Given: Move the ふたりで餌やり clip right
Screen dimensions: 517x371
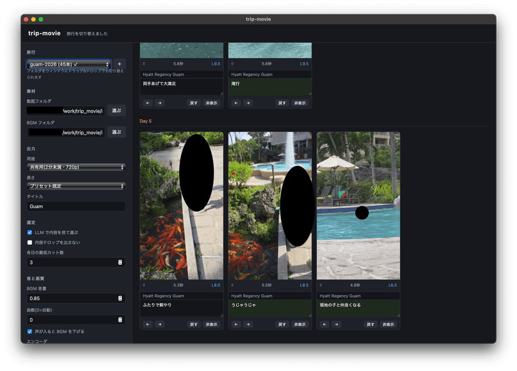Looking at the screenshot, I should (160, 324).
